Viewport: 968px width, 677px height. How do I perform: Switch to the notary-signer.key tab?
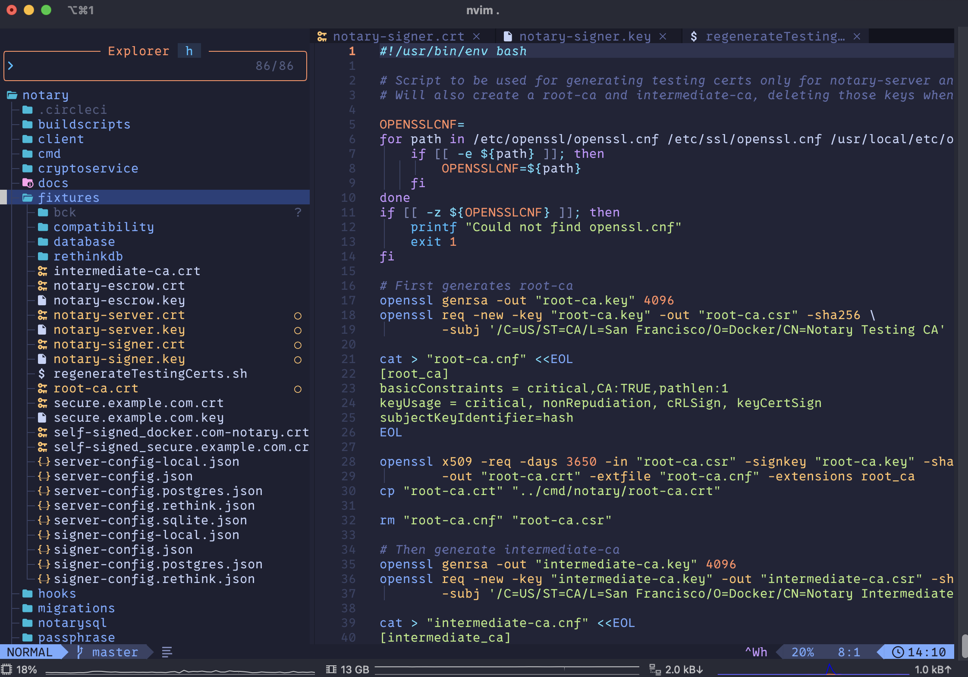click(584, 37)
